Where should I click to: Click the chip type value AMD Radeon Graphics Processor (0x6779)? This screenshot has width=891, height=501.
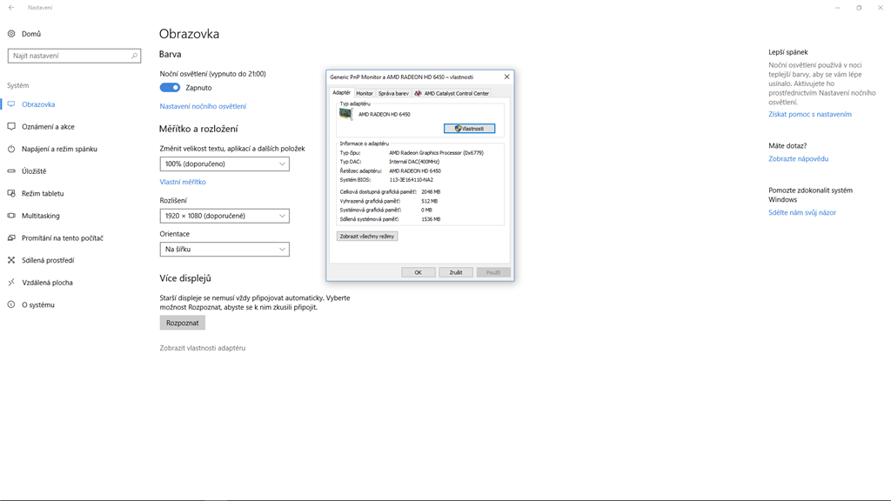(437, 153)
